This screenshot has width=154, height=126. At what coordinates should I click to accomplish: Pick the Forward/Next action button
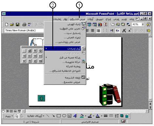pyautogui.click(x=30, y=56)
